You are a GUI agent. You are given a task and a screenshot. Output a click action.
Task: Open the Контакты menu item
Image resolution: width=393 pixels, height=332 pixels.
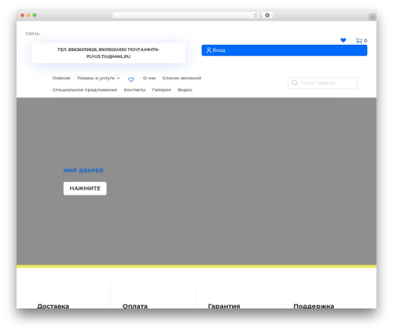pos(134,89)
